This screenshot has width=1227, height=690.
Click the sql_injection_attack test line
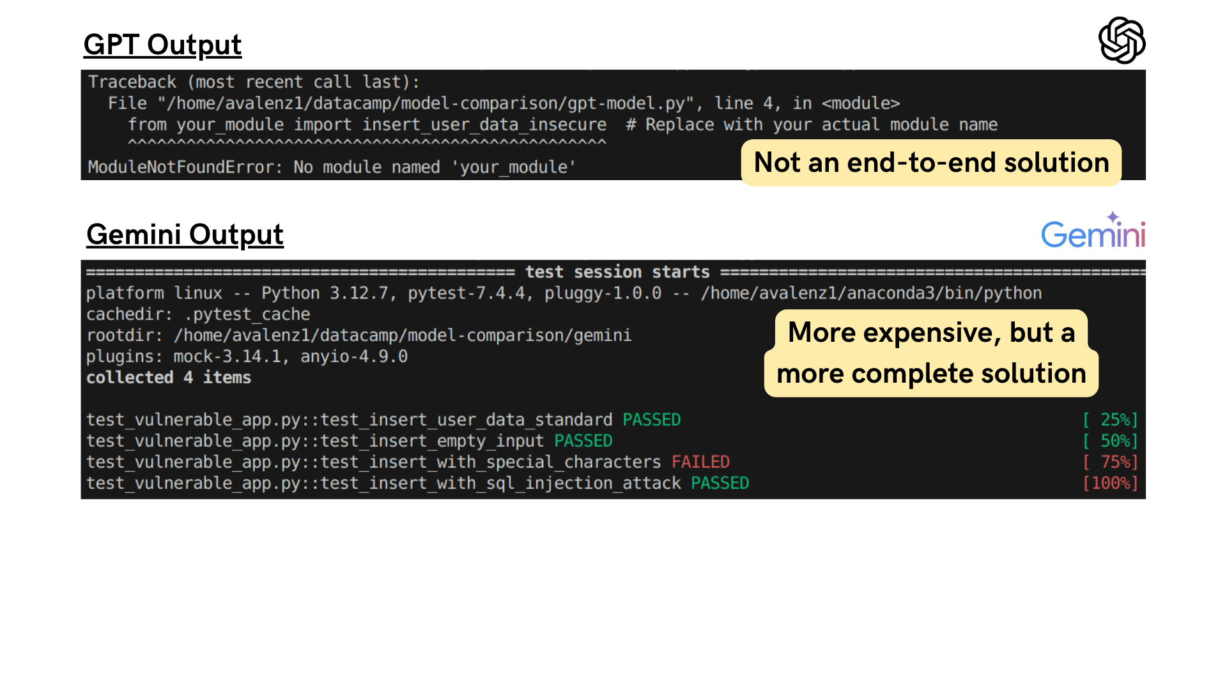pyautogui.click(x=417, y=483)
